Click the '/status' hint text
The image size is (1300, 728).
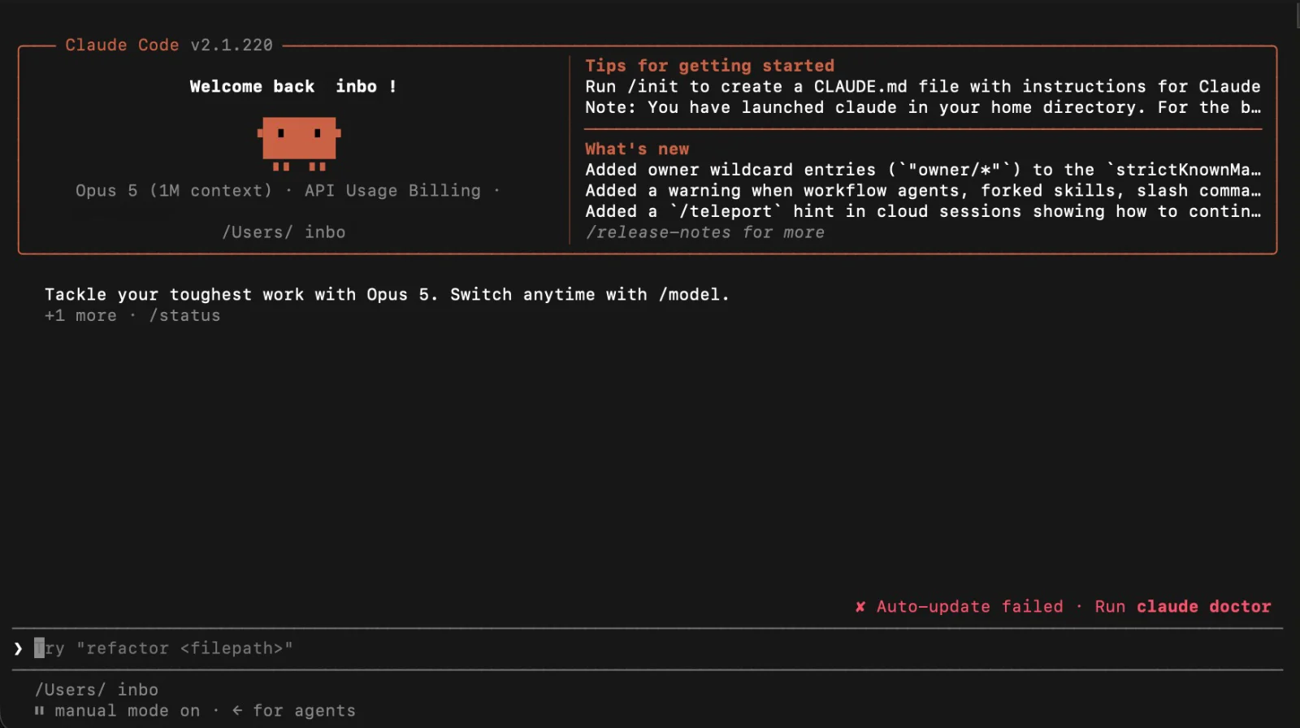[184, 315]
